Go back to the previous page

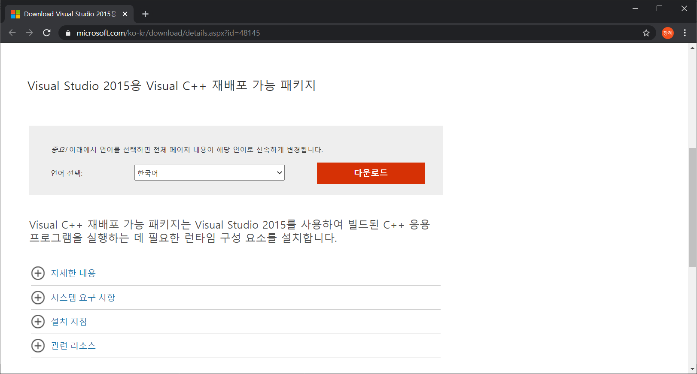tap(12, 33)
